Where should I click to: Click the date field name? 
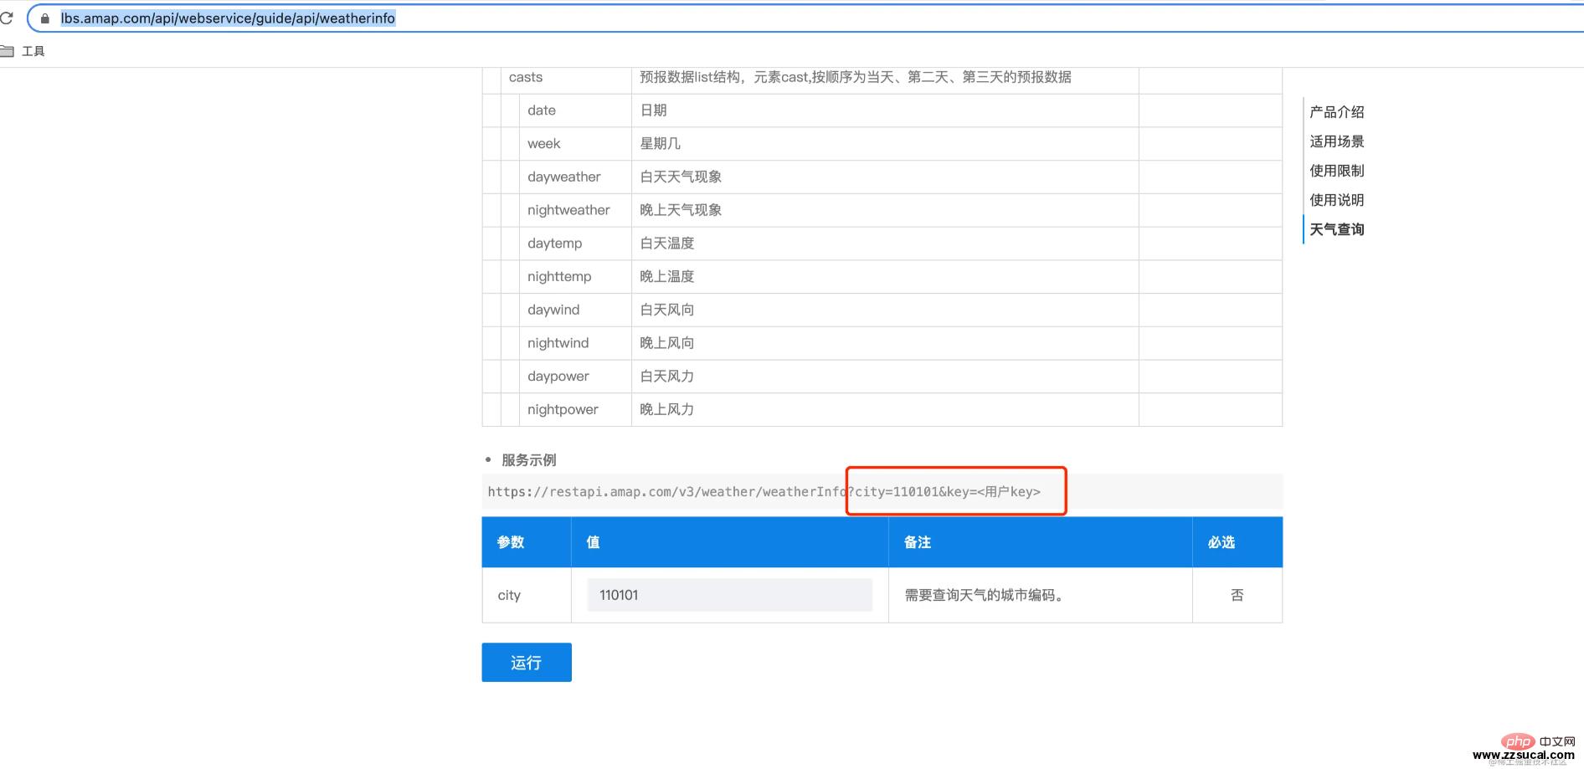542,110
